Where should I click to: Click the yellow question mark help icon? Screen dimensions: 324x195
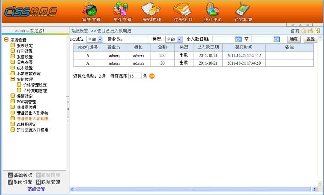click(x=318, y=31)
